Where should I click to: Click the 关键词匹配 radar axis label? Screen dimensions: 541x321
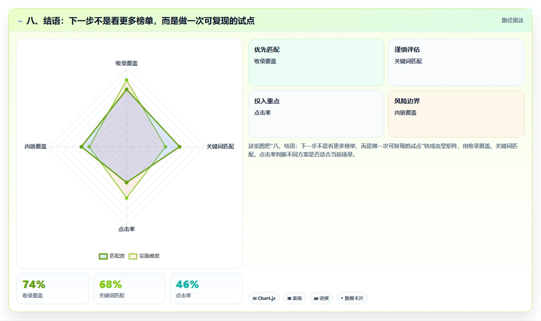[220, 146]
